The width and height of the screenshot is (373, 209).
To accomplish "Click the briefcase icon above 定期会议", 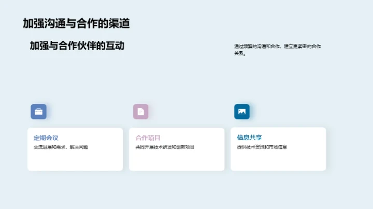I will 38,111.
